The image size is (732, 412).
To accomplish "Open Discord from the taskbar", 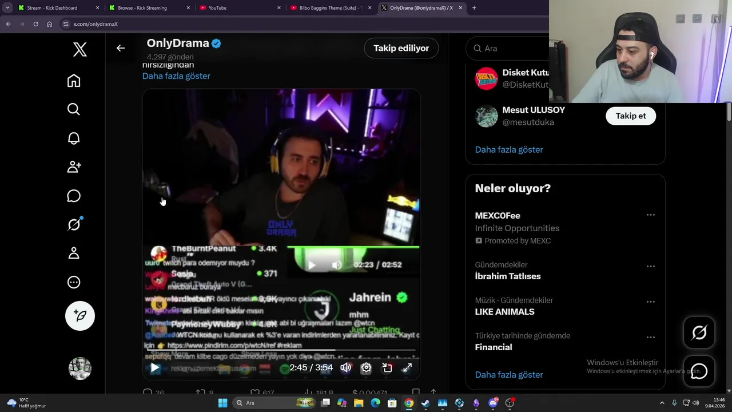I will [x=493, y=403].
